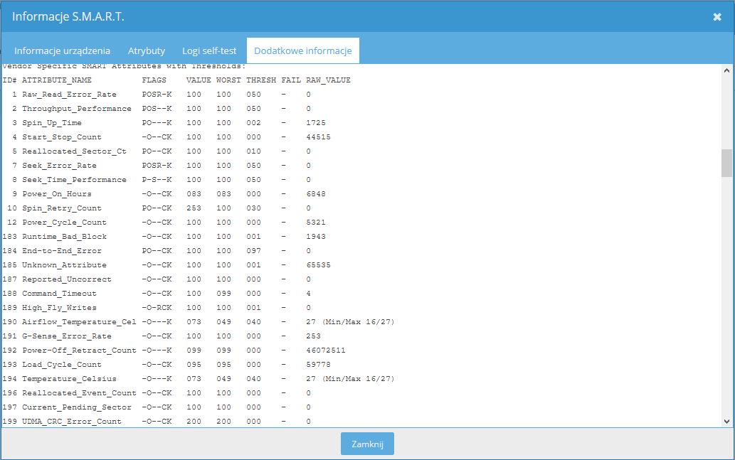This screenshot has height=460, width=735.
Task: Click Power_Cycle_Count raw value 5321
Action: tap(316, 223)
